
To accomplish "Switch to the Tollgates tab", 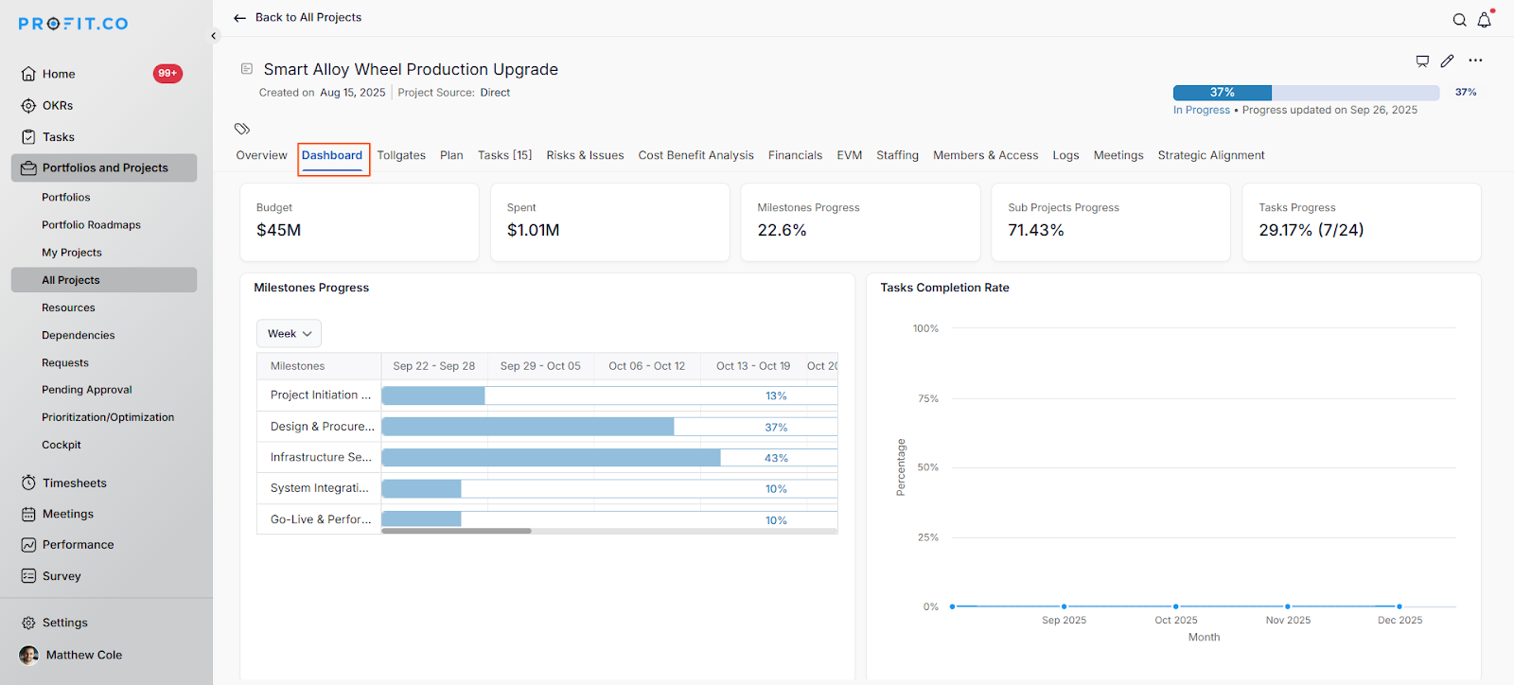I will pos(401,155).
